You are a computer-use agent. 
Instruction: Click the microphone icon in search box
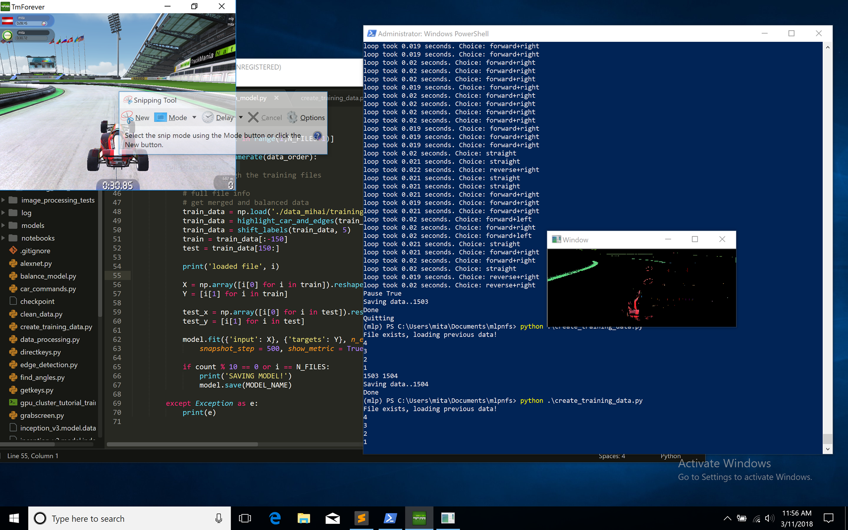point(219,518)
